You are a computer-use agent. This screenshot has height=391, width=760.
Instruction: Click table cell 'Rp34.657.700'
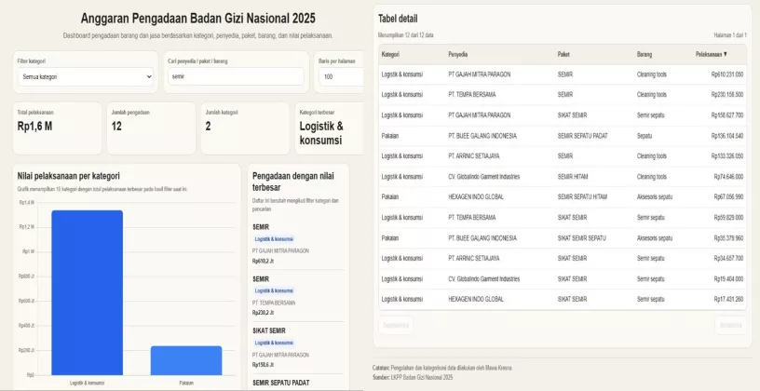coord(728,258)
